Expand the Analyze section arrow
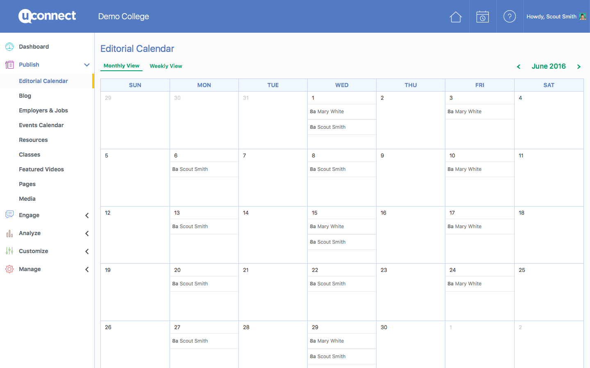Image resolution: width=590 pixels, height=368 pixels. 87,233
